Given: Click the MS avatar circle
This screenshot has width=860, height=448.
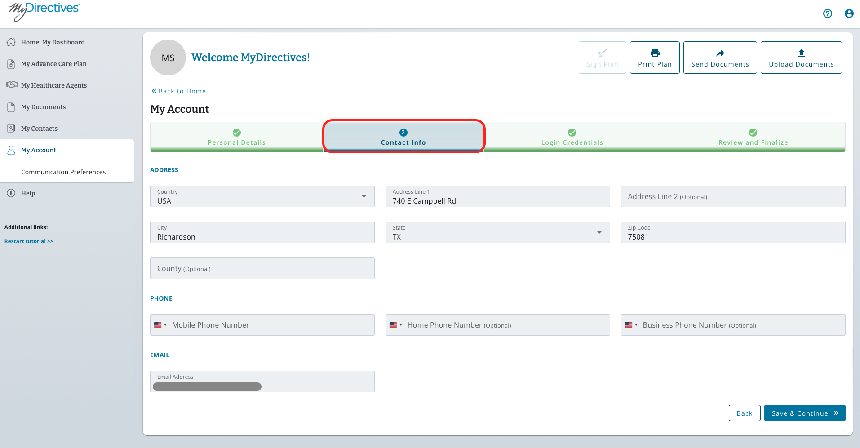Looking at the screenshot, I should point(168,58).
